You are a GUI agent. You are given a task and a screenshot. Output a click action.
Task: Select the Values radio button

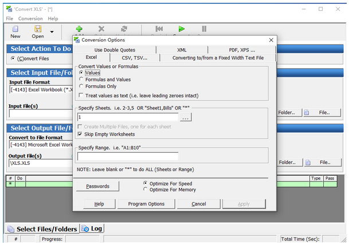point(81,73)
